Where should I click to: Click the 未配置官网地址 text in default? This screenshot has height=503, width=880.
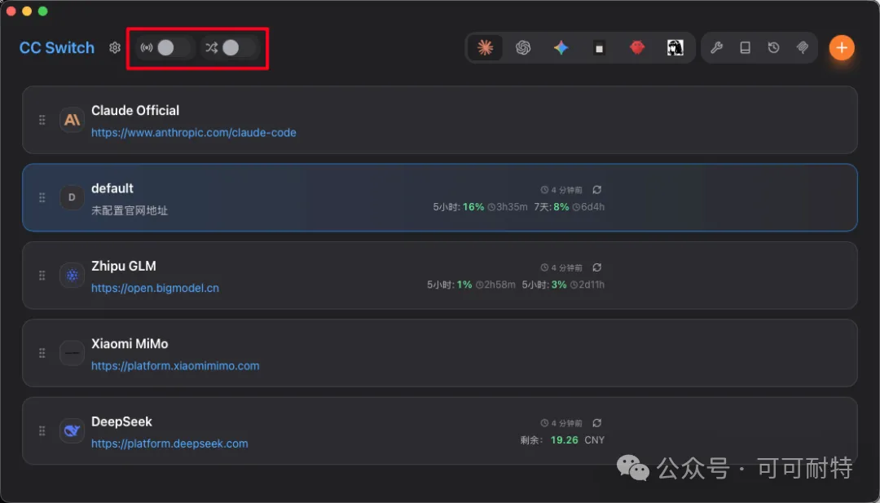[130, 211]
